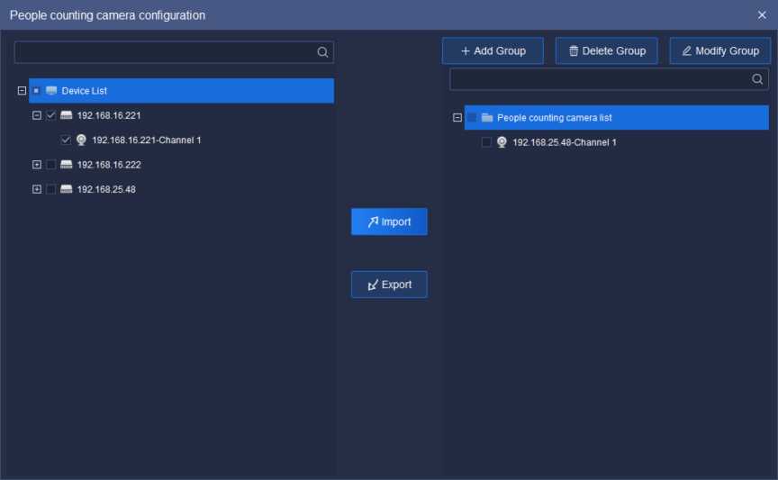
Task: Select the 192.168.16.221-Channel 1 tree entry
Action: (x=146, y=140)
